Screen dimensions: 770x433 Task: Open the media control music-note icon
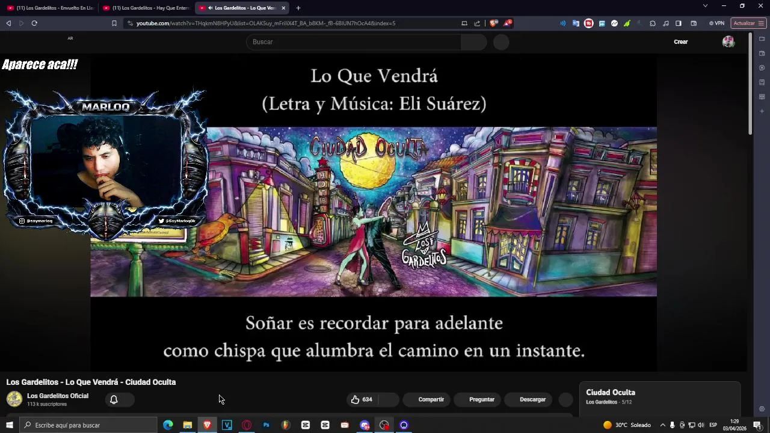click(666, 23)
